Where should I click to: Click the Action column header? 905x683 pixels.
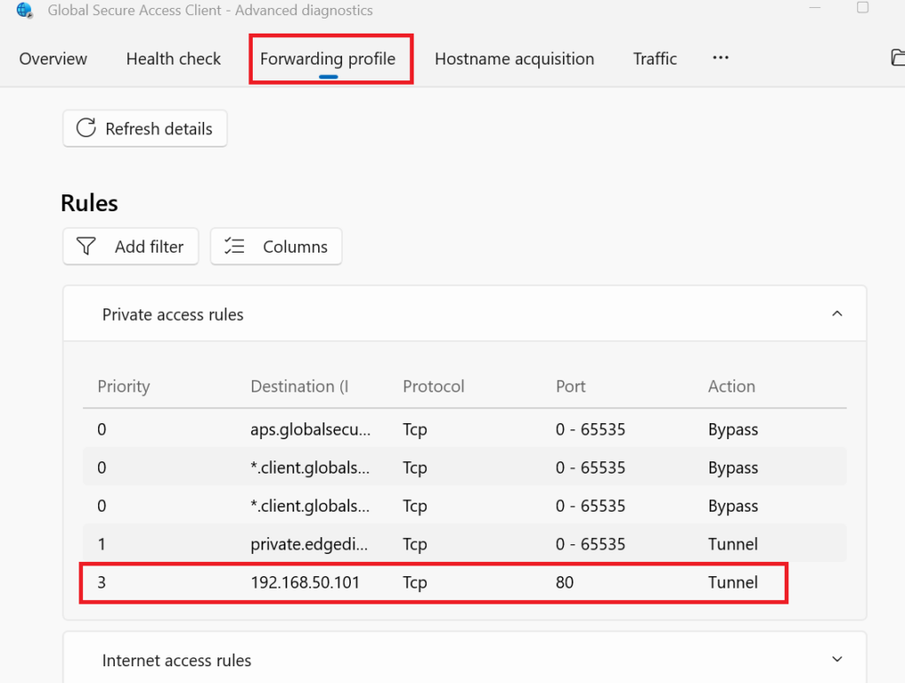[731, 386]
